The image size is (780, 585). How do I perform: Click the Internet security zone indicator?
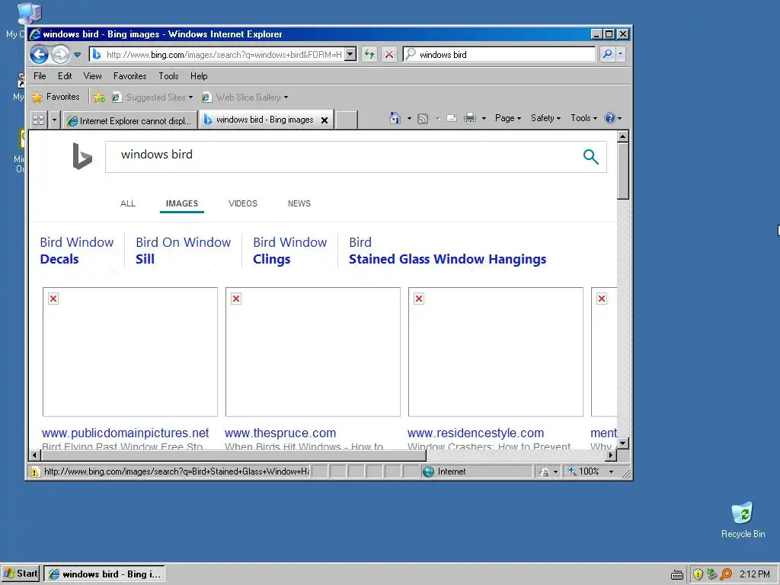[x=475, y=472]
